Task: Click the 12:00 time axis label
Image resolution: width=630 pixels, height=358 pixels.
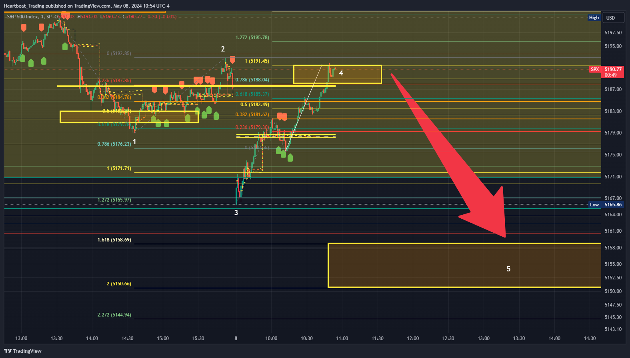Action: click(413, 338)
